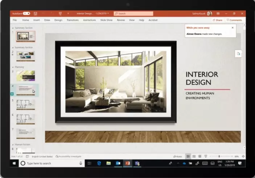Click the framed living room picture
The width and height of the screenshot is (255, 178).
[116, 82]
